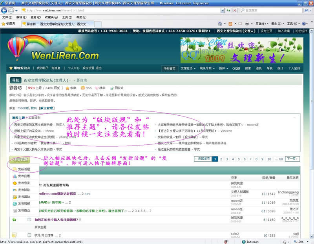Click the Stop loading X icon
This screenshot has height=244, width=314.
pyautogui.click(x=235, y=11)
